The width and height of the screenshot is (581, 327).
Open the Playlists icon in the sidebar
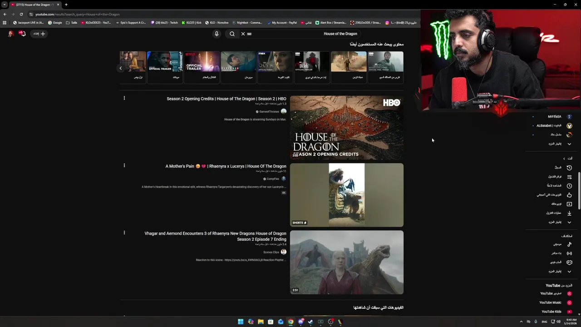pyautogui.click(x=569, y=177)
